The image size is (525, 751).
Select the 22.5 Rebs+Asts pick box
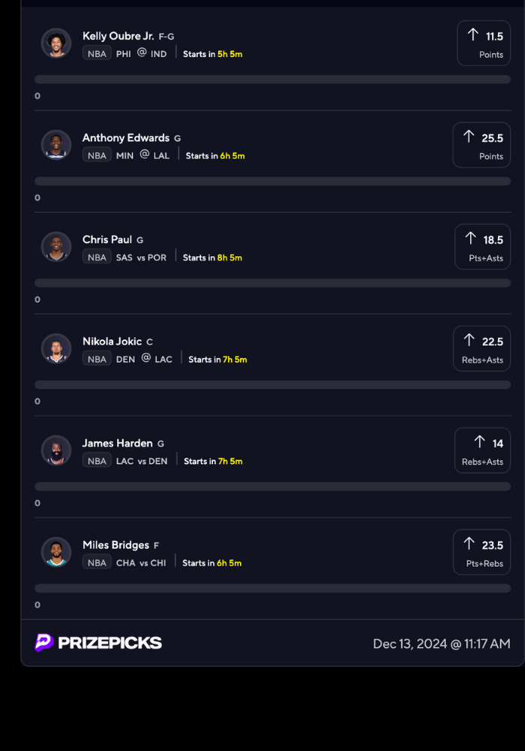pyautogui.click(x=481, y=348)
